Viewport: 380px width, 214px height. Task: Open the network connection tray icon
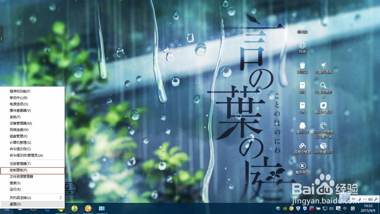325,209
